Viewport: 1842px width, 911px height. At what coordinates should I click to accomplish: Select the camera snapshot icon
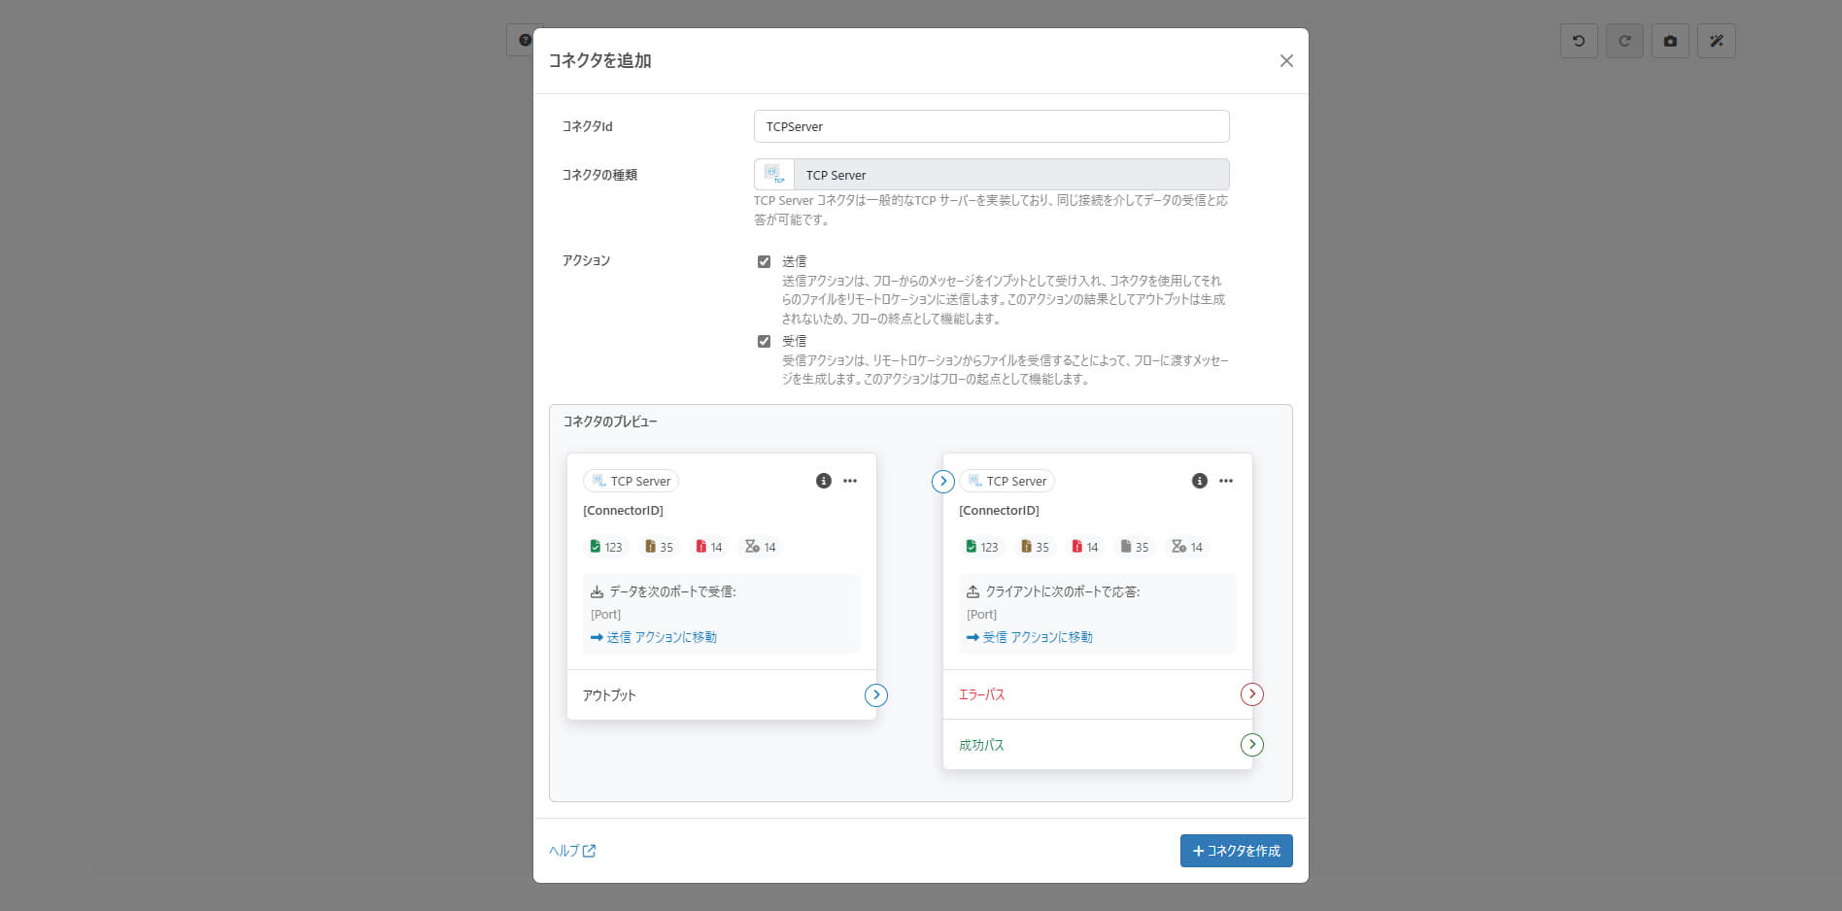coord(1670,40)
